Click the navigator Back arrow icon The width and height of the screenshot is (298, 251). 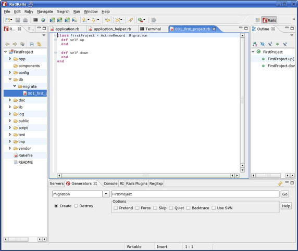tap(7, 44)
